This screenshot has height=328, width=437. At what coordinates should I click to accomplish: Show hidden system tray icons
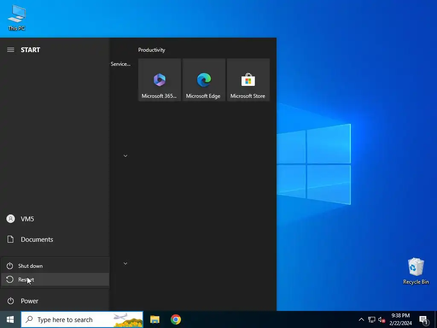(x=361, y=319)
